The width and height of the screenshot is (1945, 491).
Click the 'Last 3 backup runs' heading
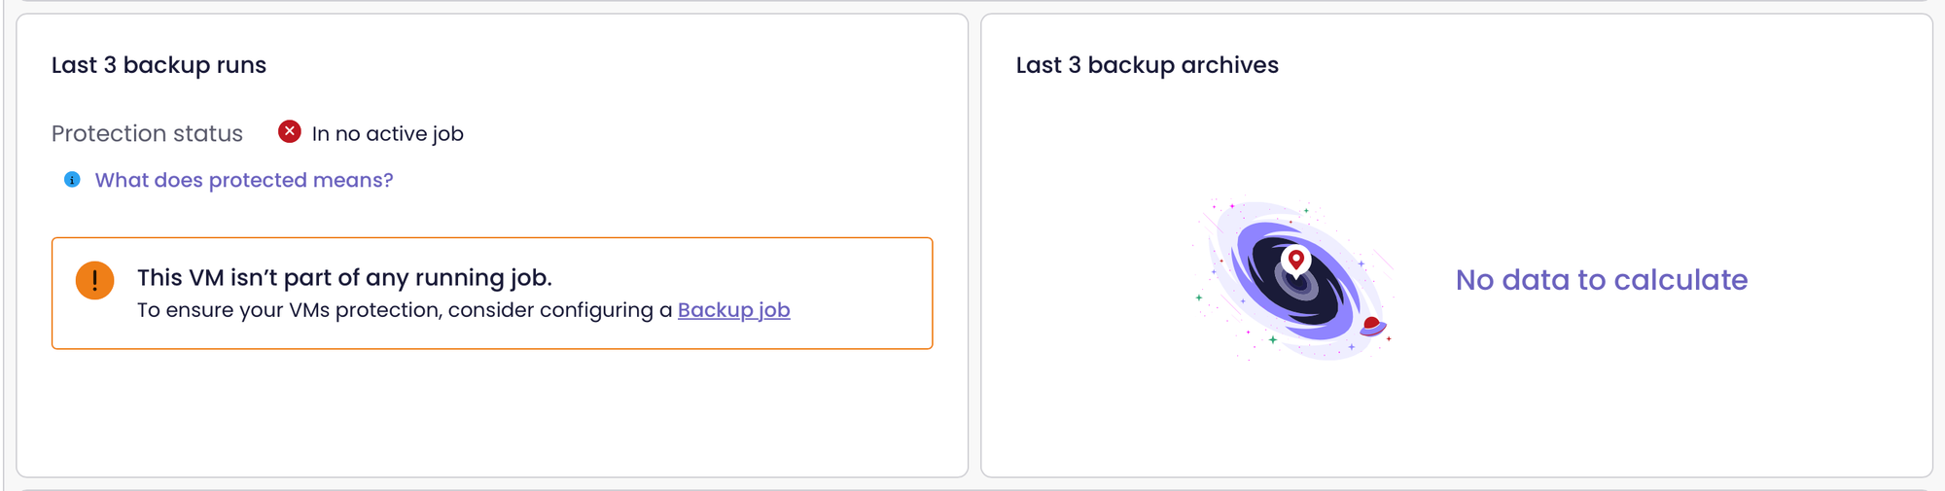coord(159,65)
